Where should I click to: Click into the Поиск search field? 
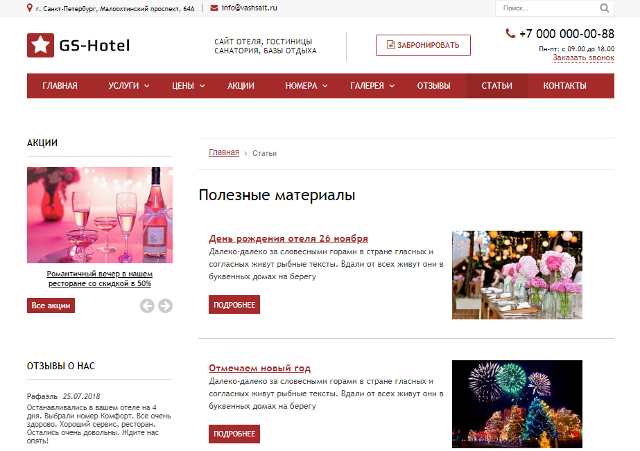click(544, 8)
